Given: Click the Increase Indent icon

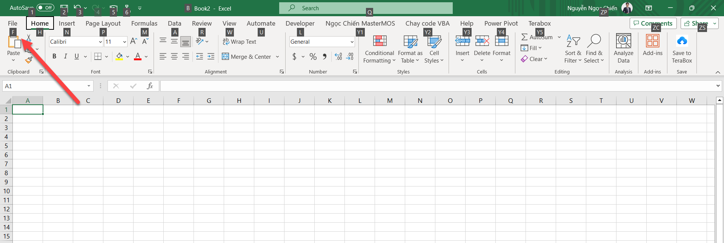Looking at the screenshot, I should 211,57.
